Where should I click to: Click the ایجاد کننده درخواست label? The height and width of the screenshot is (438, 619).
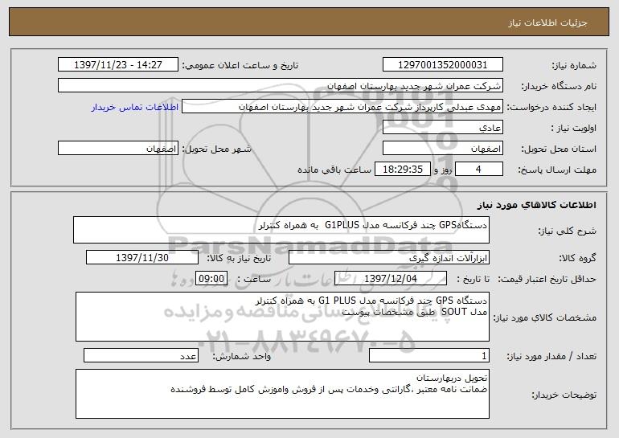[x=551, y=108]
